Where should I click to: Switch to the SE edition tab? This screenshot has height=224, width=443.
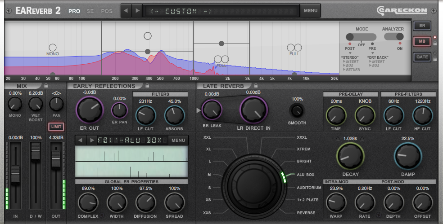point(90,11)
